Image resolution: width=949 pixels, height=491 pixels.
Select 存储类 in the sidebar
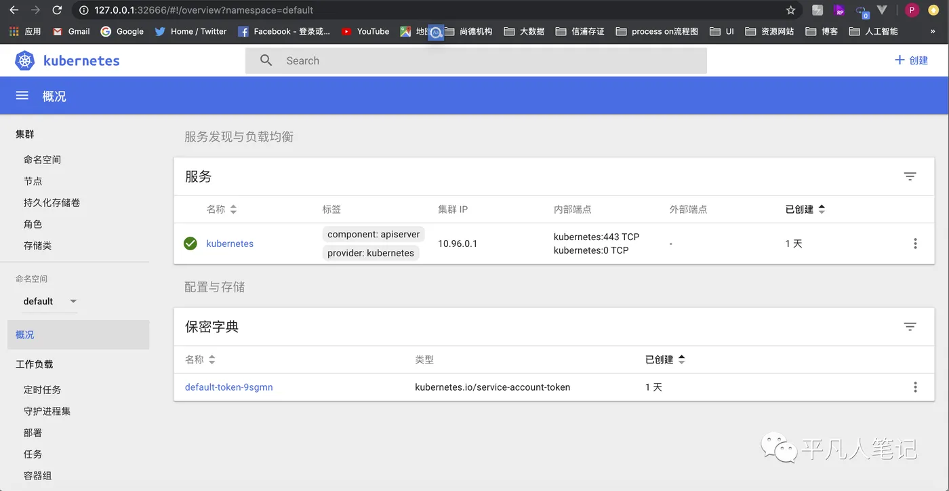tap(37, 245)
